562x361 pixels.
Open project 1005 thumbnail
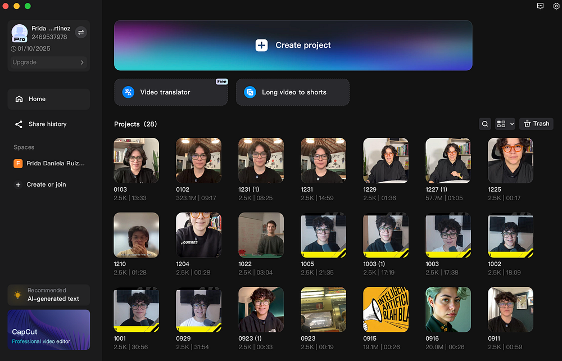(x=323, y=235)
